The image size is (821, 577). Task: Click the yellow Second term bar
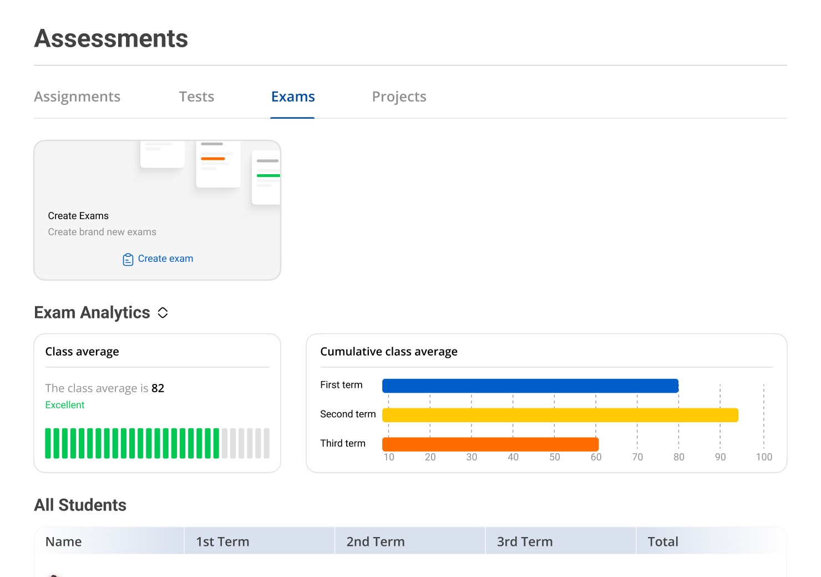(x=560, y=415)
